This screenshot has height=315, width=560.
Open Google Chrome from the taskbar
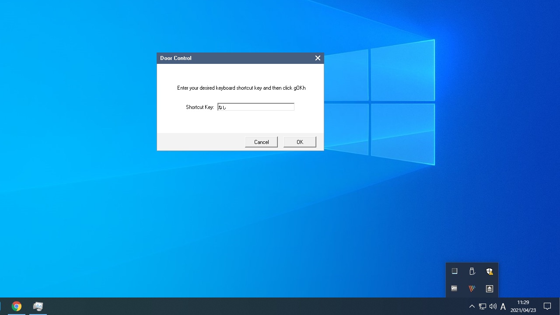click(x=17, y=306)
